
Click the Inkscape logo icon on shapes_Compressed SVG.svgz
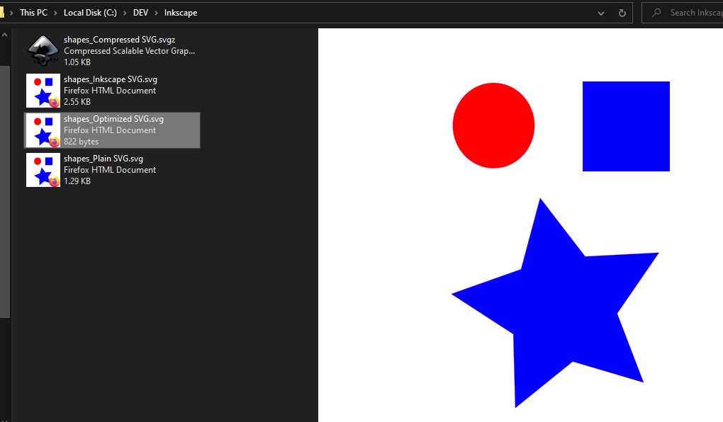(x=43, y=50)
